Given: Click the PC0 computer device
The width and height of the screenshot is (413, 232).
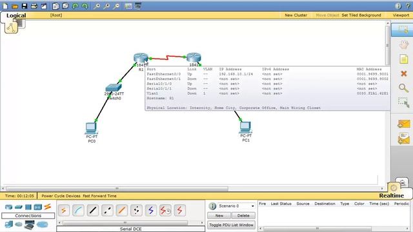Looking at the screenshot, I should [x=92, y=128].
